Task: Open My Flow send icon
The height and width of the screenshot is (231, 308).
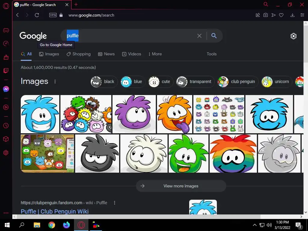Action: (273, 15)
